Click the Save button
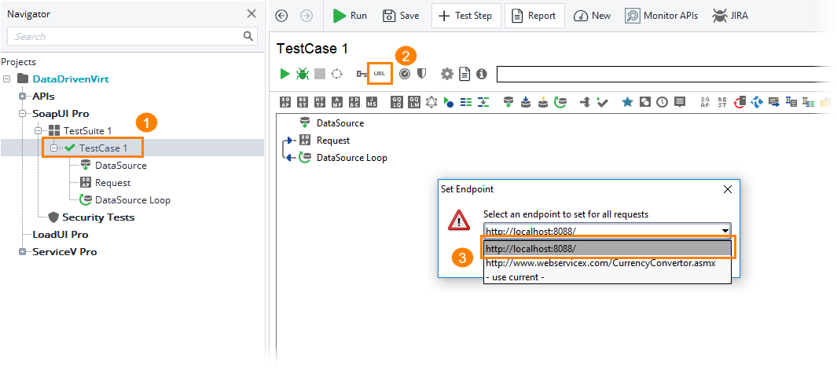This screenshot has width=837, height=369. point(401,16)
